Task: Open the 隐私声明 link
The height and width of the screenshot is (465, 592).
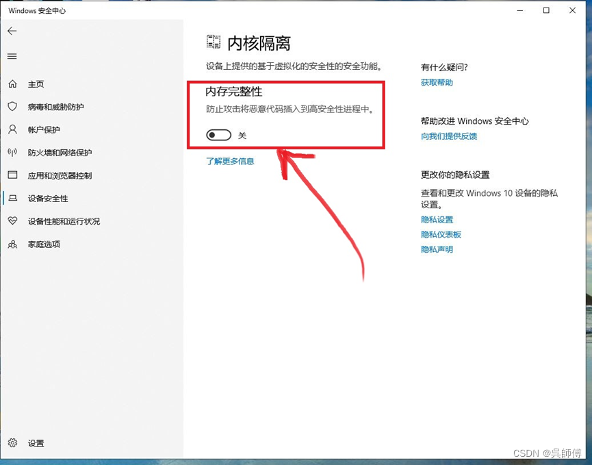Action: pos(437,249)
